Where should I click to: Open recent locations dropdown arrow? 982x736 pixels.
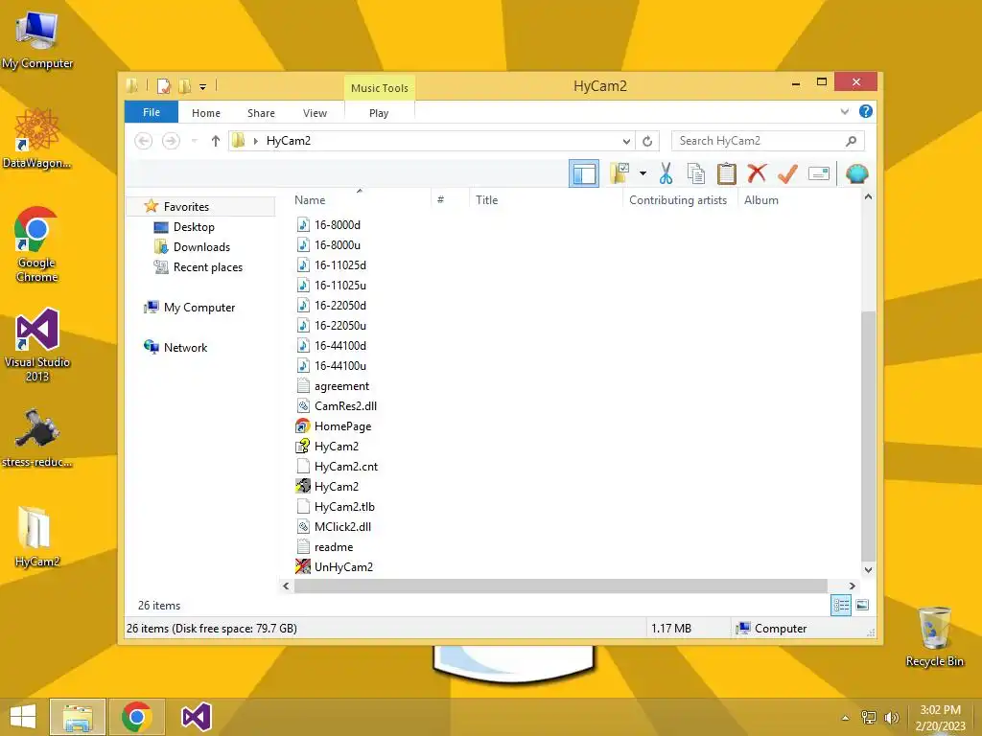(194, 141)
